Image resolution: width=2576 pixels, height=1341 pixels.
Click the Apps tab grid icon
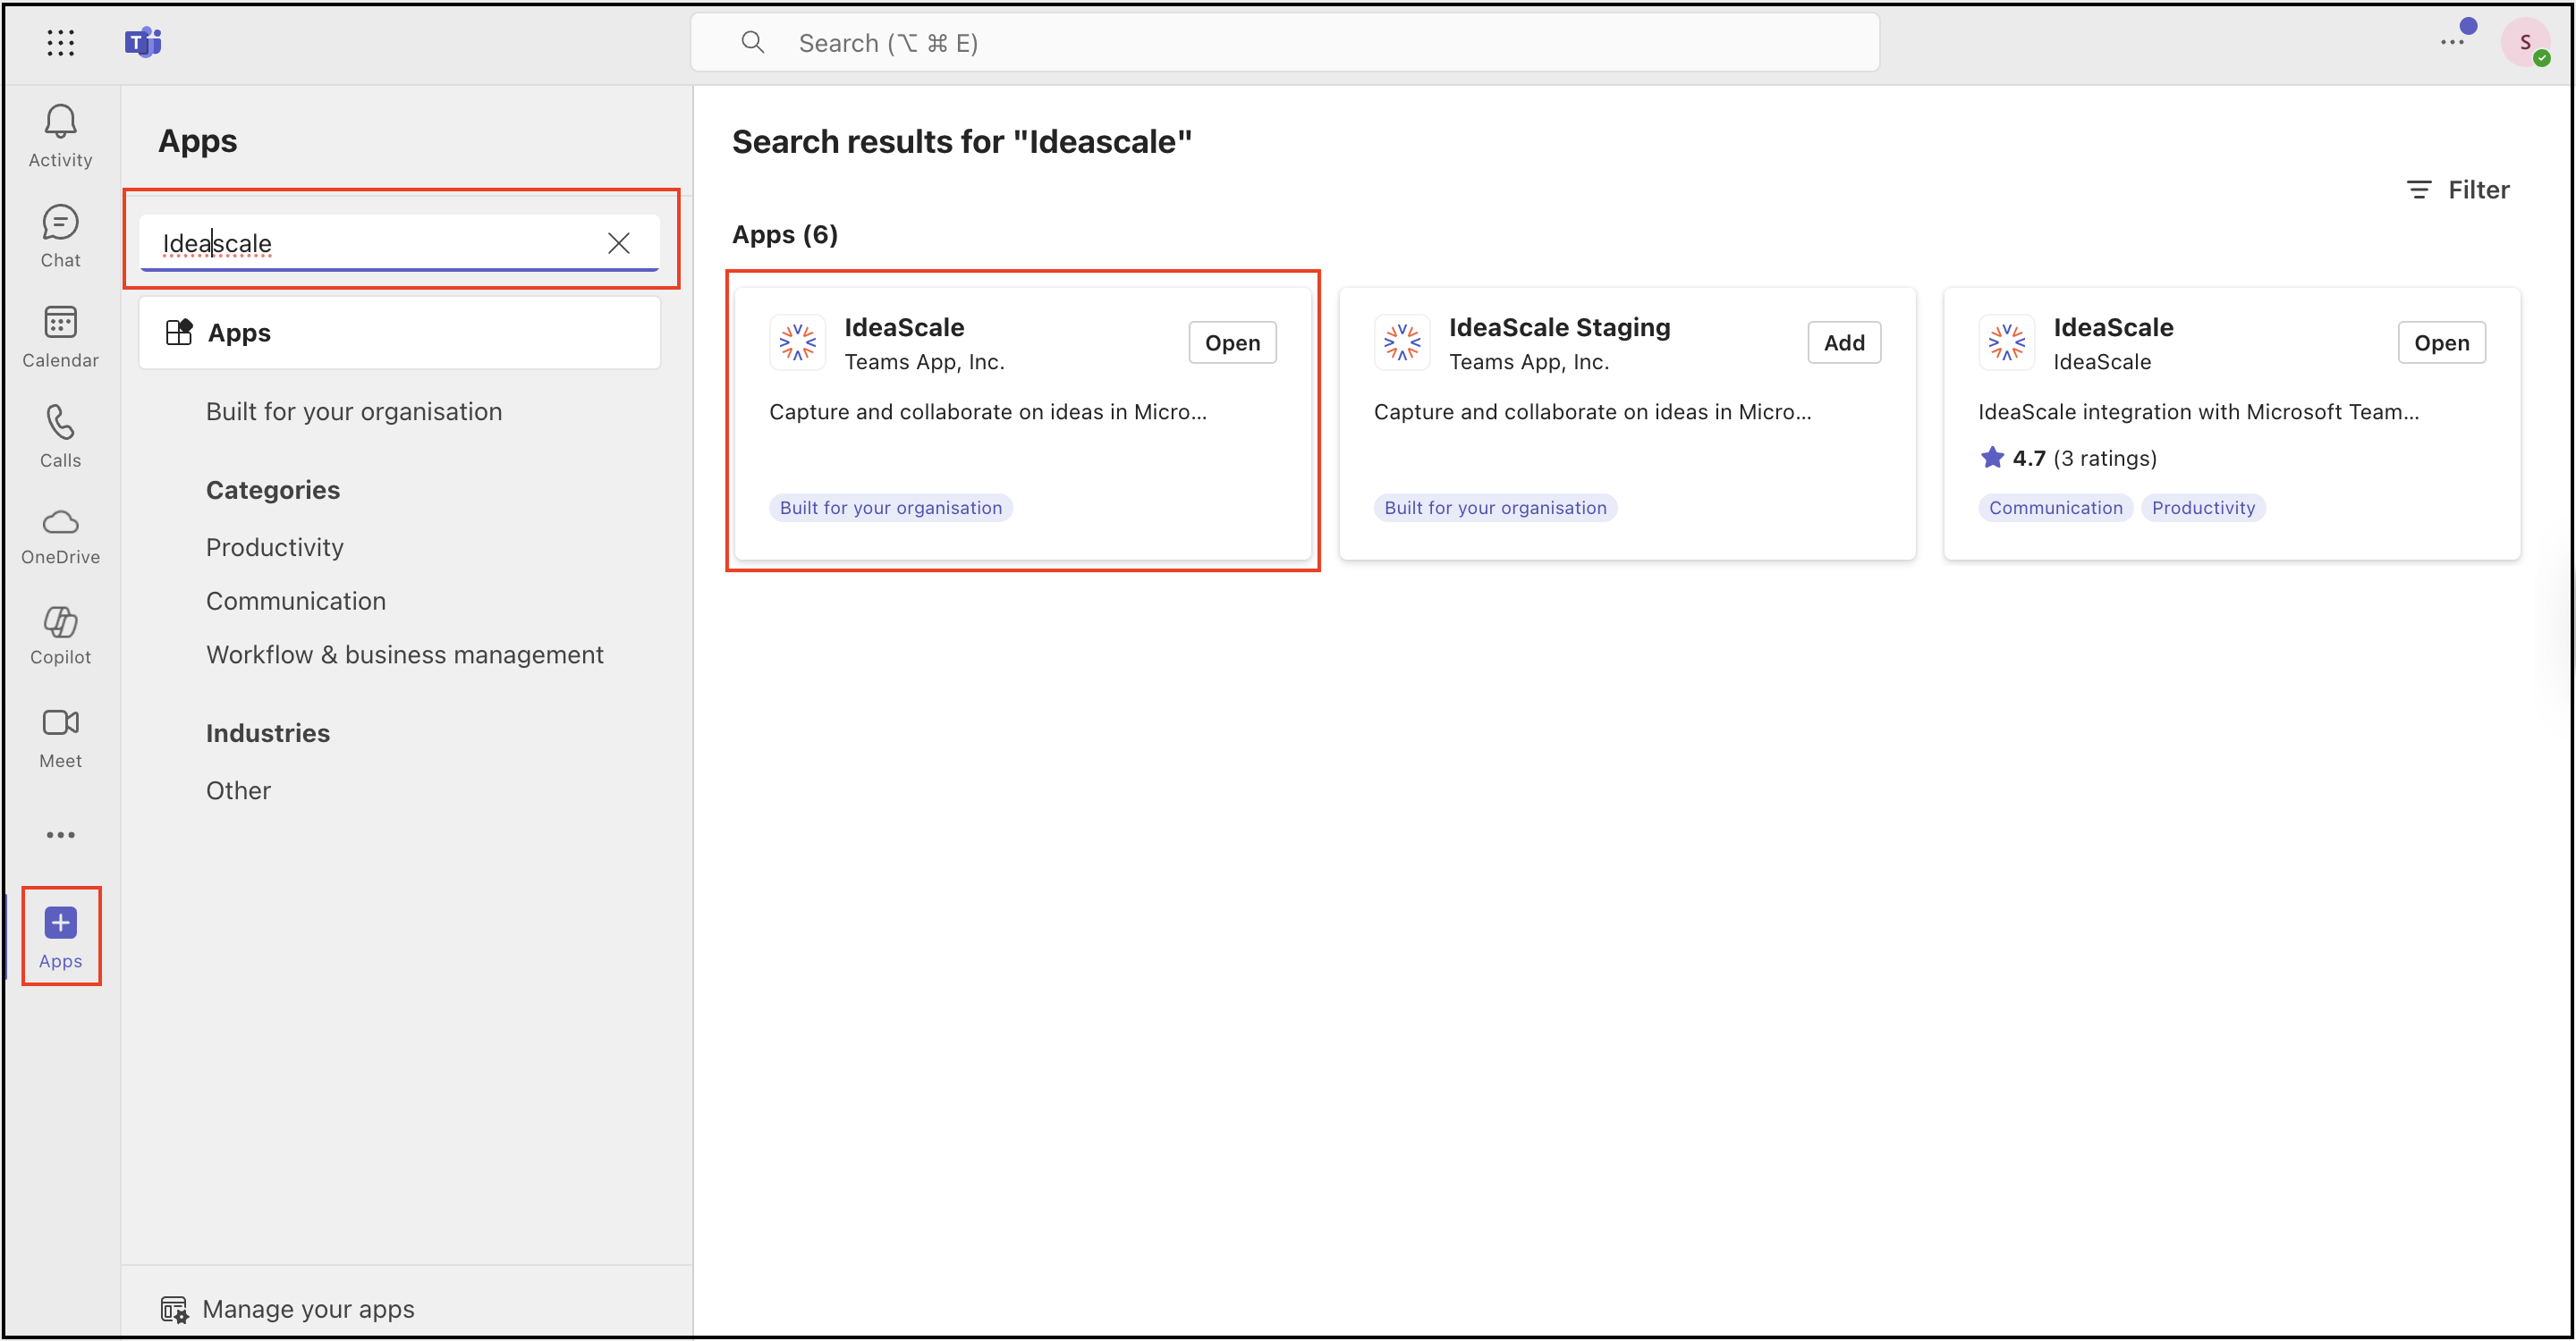pyautogui.click(x=179, y=332)
